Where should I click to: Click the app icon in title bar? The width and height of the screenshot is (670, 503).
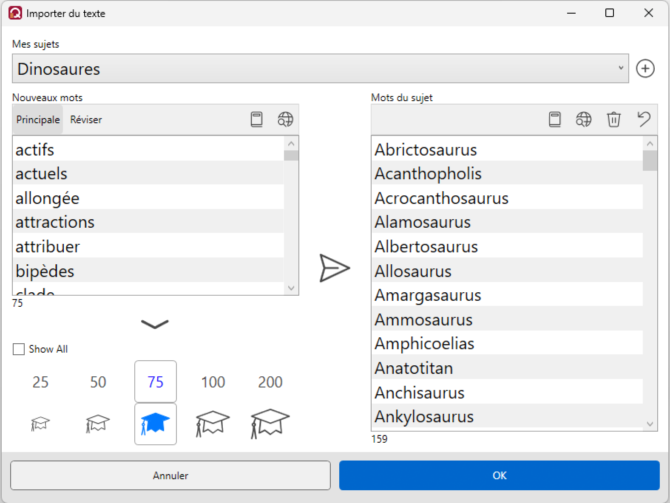[x=15, y=13]
